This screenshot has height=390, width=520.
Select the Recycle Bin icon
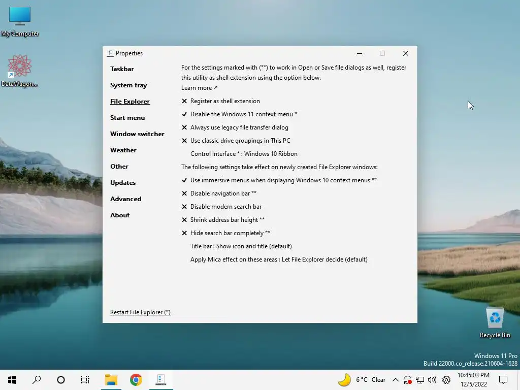click(x=495, y=322)
